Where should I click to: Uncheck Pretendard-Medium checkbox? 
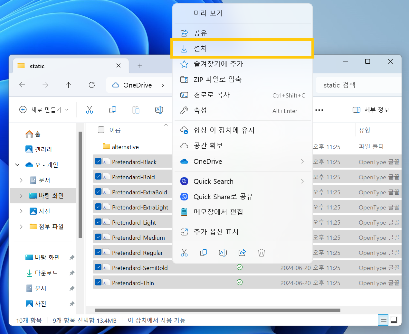click(98, 237)
